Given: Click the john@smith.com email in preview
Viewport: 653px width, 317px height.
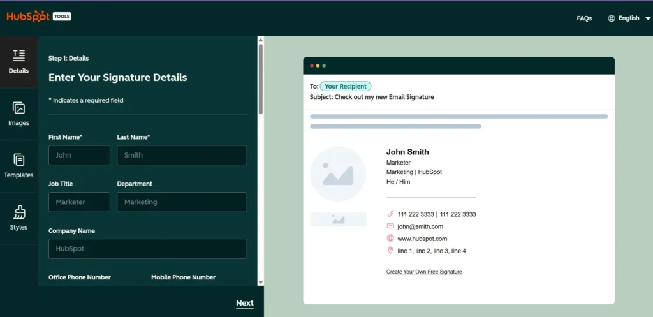Looking at the screenshot, I should click(420, 226).
